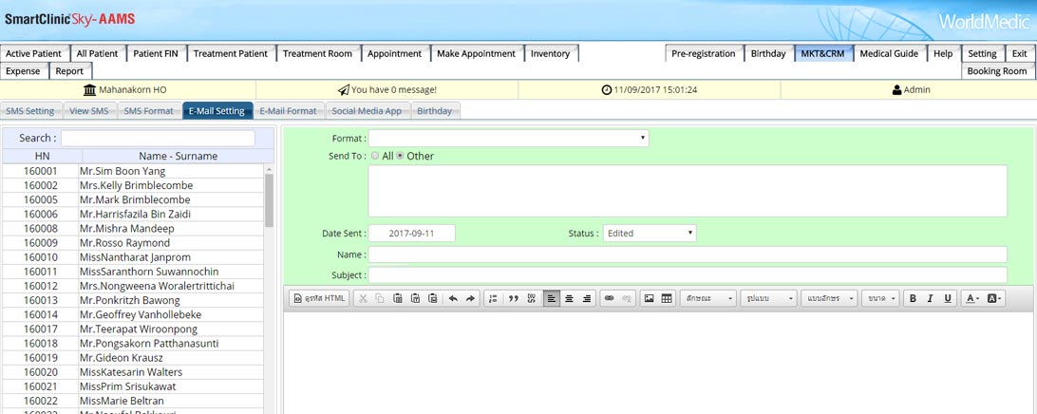The image size is (1037, 414).
Task: Click the Make Appointment button
Action: point(476,54)
